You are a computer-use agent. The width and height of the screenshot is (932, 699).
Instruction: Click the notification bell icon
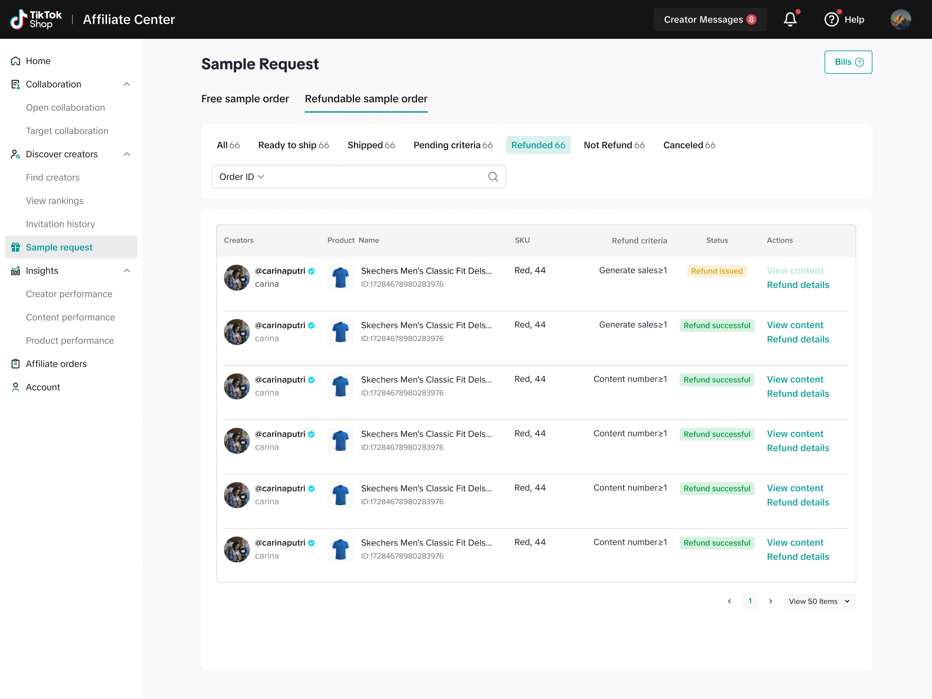pos(790,19)
